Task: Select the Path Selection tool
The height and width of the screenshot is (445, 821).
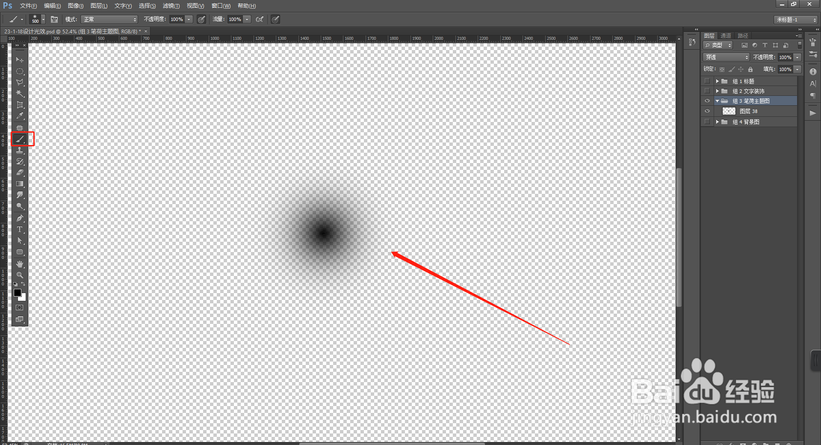Action: pos(20,240)
